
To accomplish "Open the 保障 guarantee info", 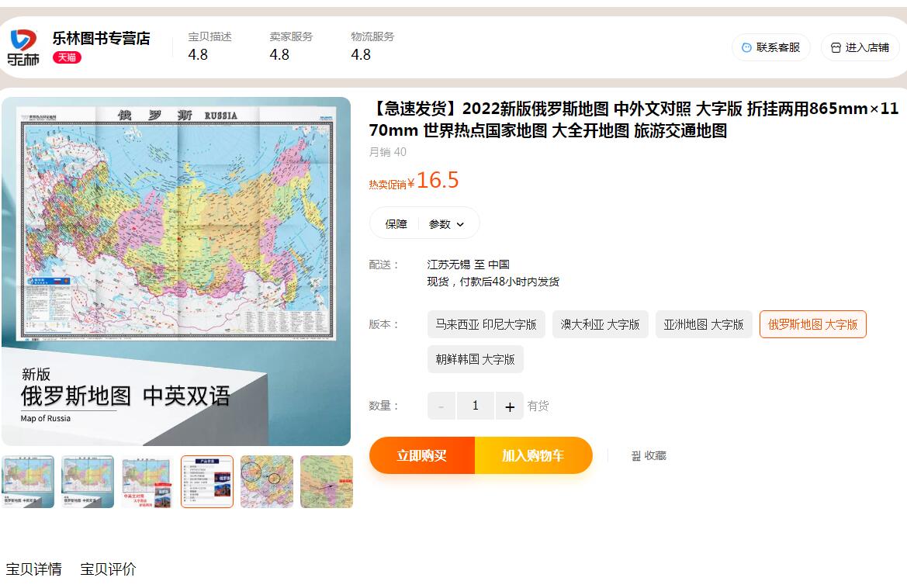I will 396,224.
